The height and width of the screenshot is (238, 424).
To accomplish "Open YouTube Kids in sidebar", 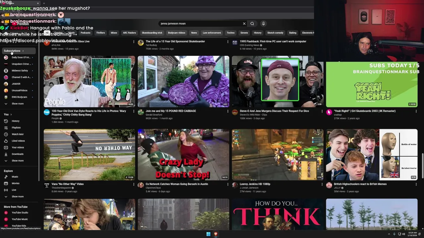I will point(19,226).
